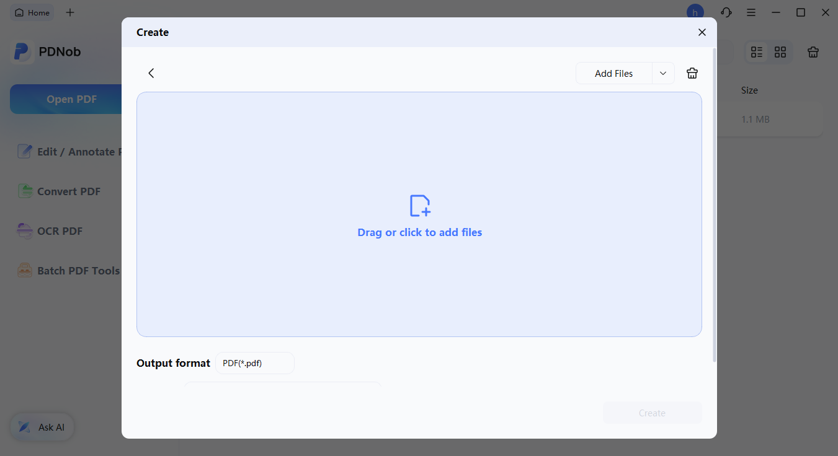838x456 pixels.
Task: Launch Ask AI assistant
Action: (x=42, y=427)
